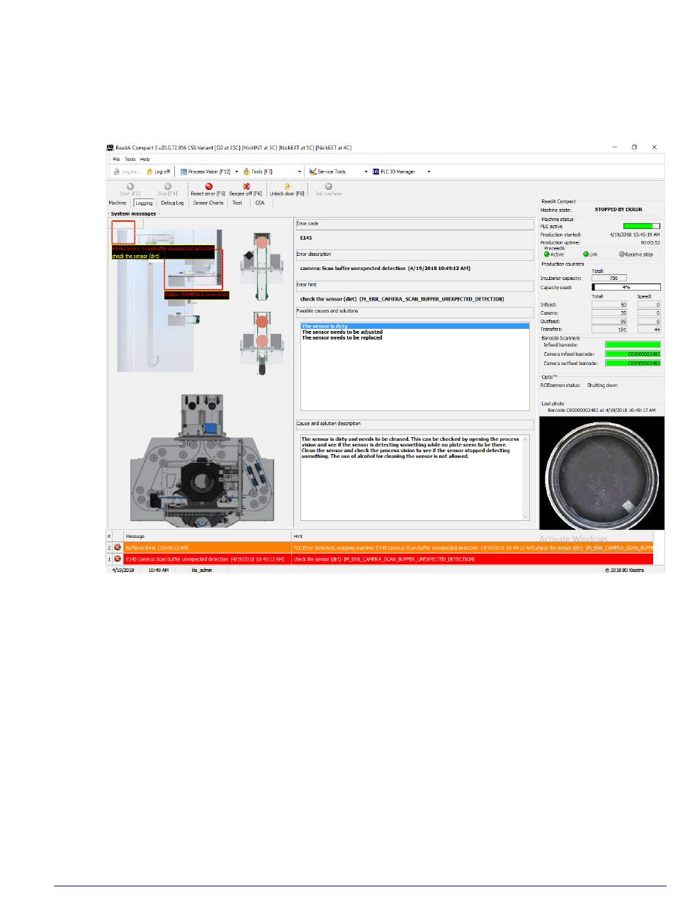673x910 pixels.
Task: Switch to the Machine tab
Action: point(118,203)
